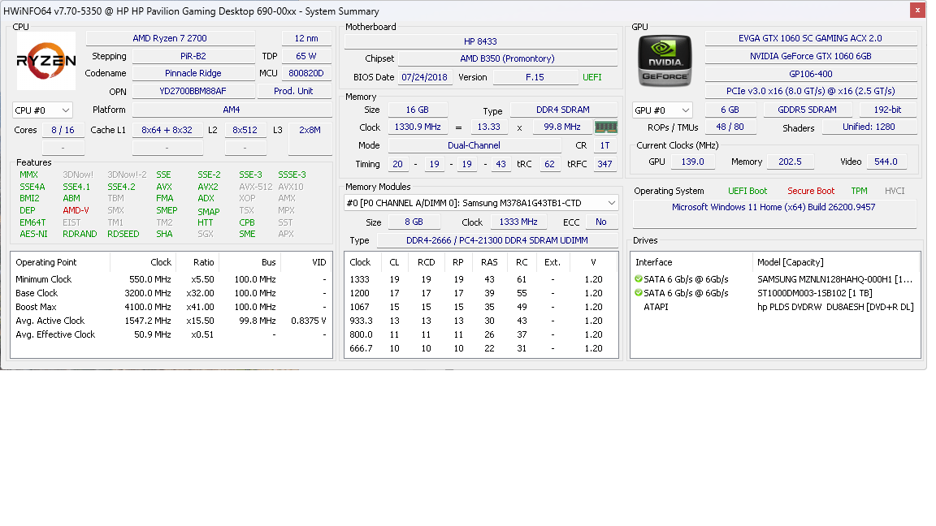Select the Dual-Channel mode field
This screenshot has height=526, width=936.
click(474, 145)
